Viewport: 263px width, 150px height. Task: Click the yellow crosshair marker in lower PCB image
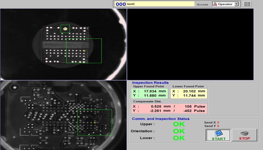tap(95, 122)
